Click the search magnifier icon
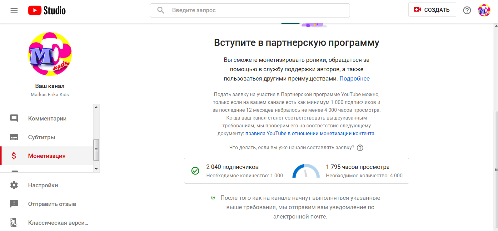This screenshot has height=231, width=498. 161,10
